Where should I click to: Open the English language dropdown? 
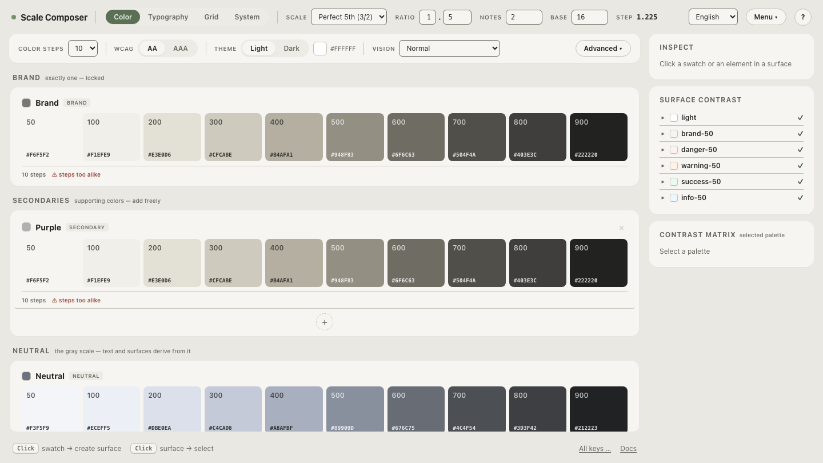click(713, 17)
